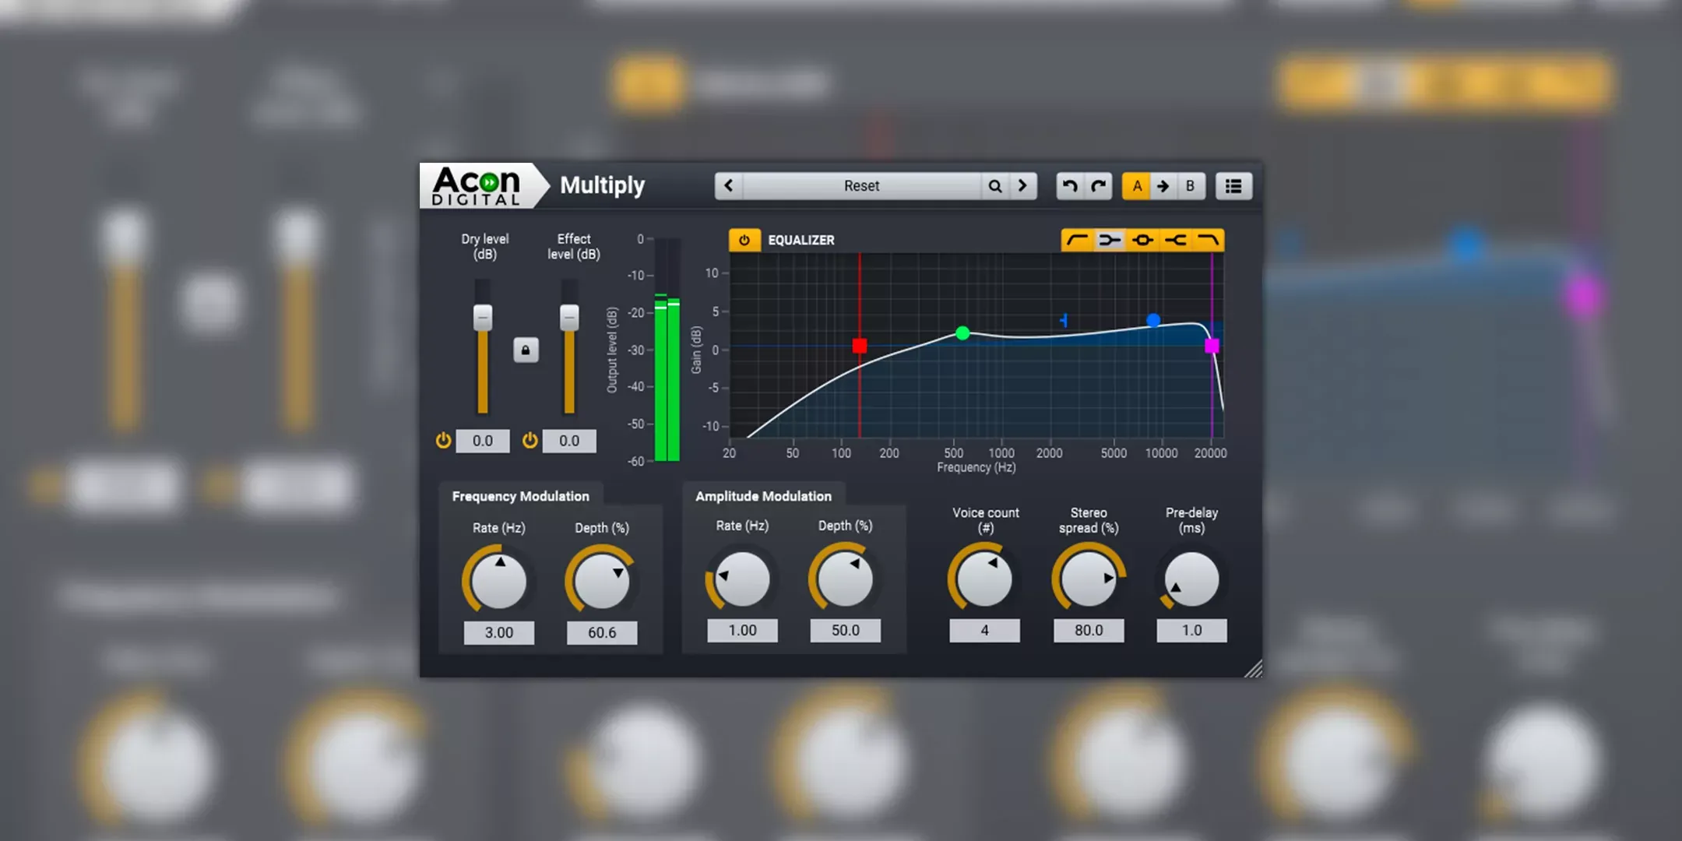The width and height of the screenshot is (1682, 841).
Task: Select the small blue bandwidth marker
Action: tap(1064, 320)
